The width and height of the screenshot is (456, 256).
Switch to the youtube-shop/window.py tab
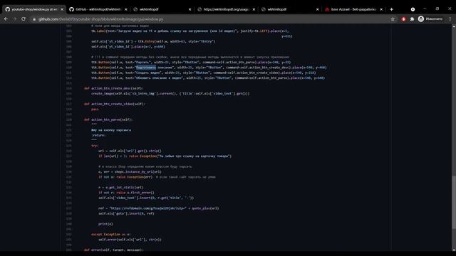(x=33, y=9)
